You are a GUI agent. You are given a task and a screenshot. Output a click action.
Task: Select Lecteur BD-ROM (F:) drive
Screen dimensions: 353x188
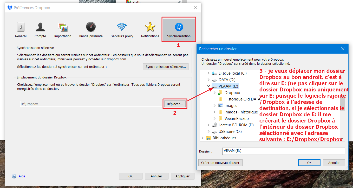tap(236, 125)
